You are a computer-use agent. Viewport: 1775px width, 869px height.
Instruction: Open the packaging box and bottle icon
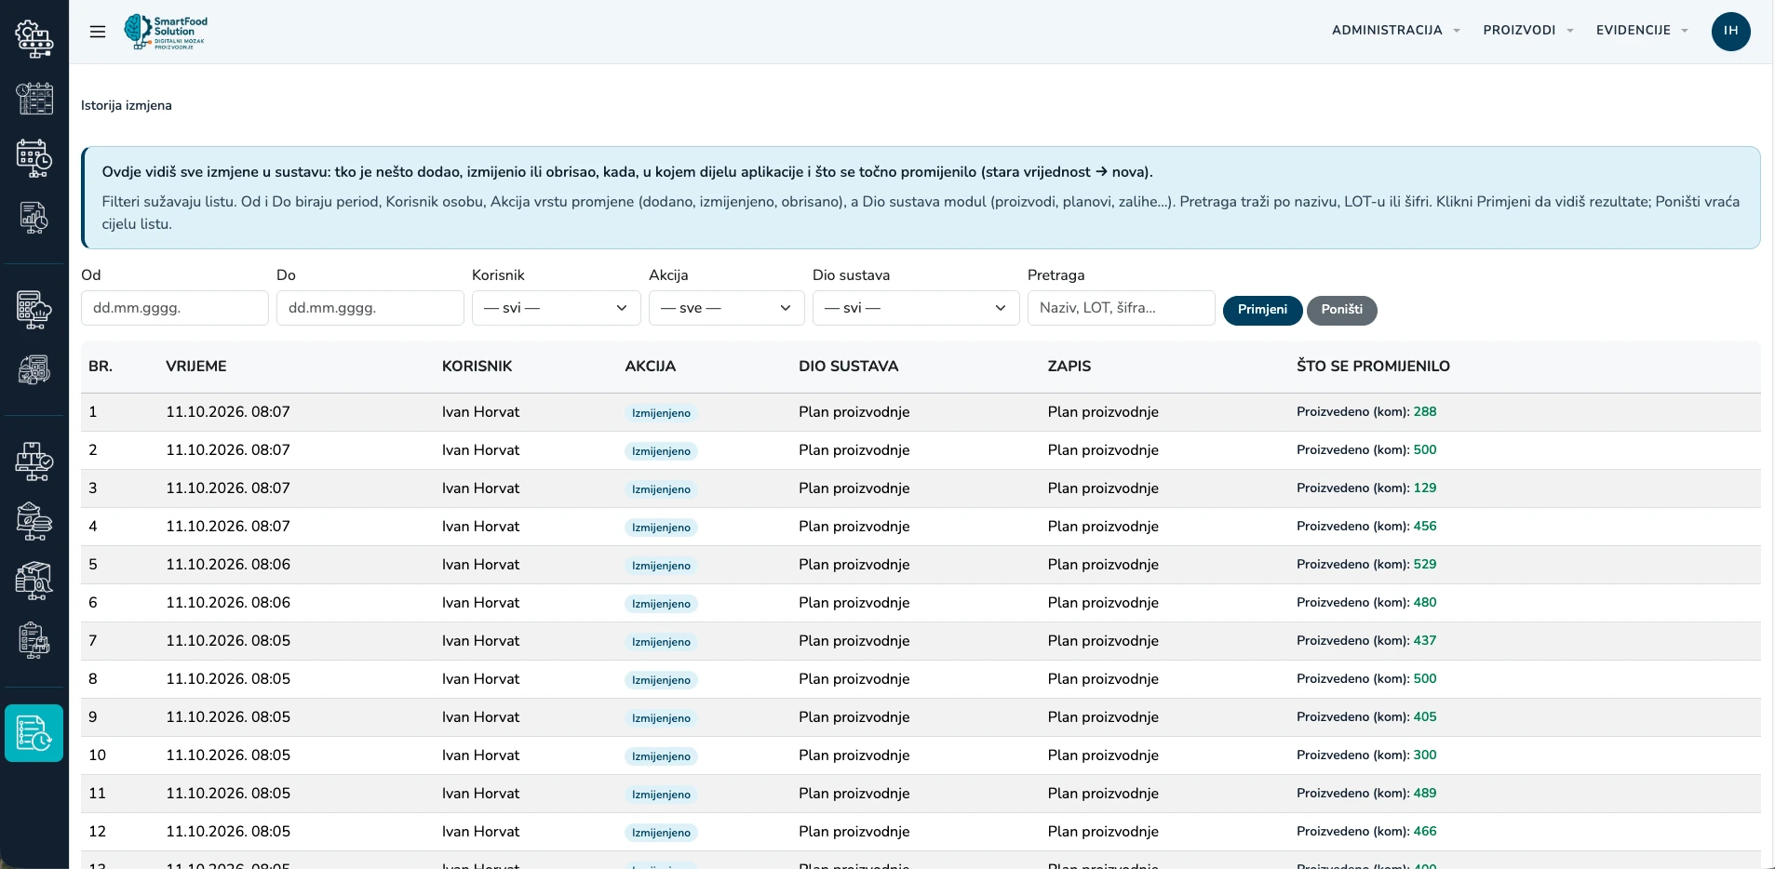34,581
